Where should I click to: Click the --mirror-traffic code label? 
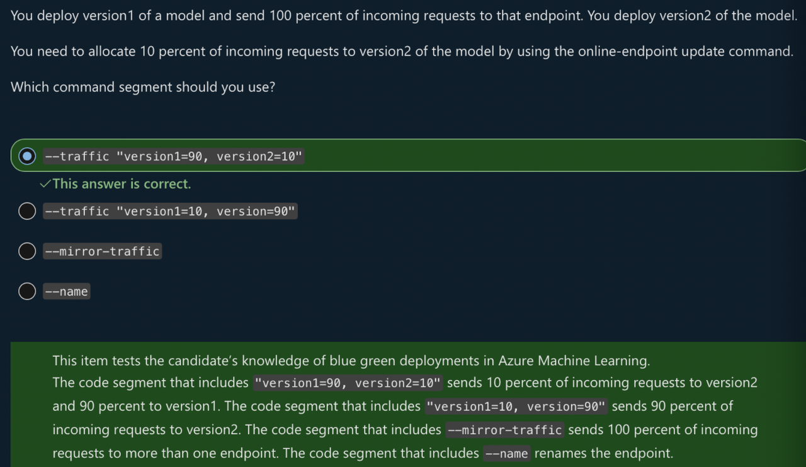point(102,251)
